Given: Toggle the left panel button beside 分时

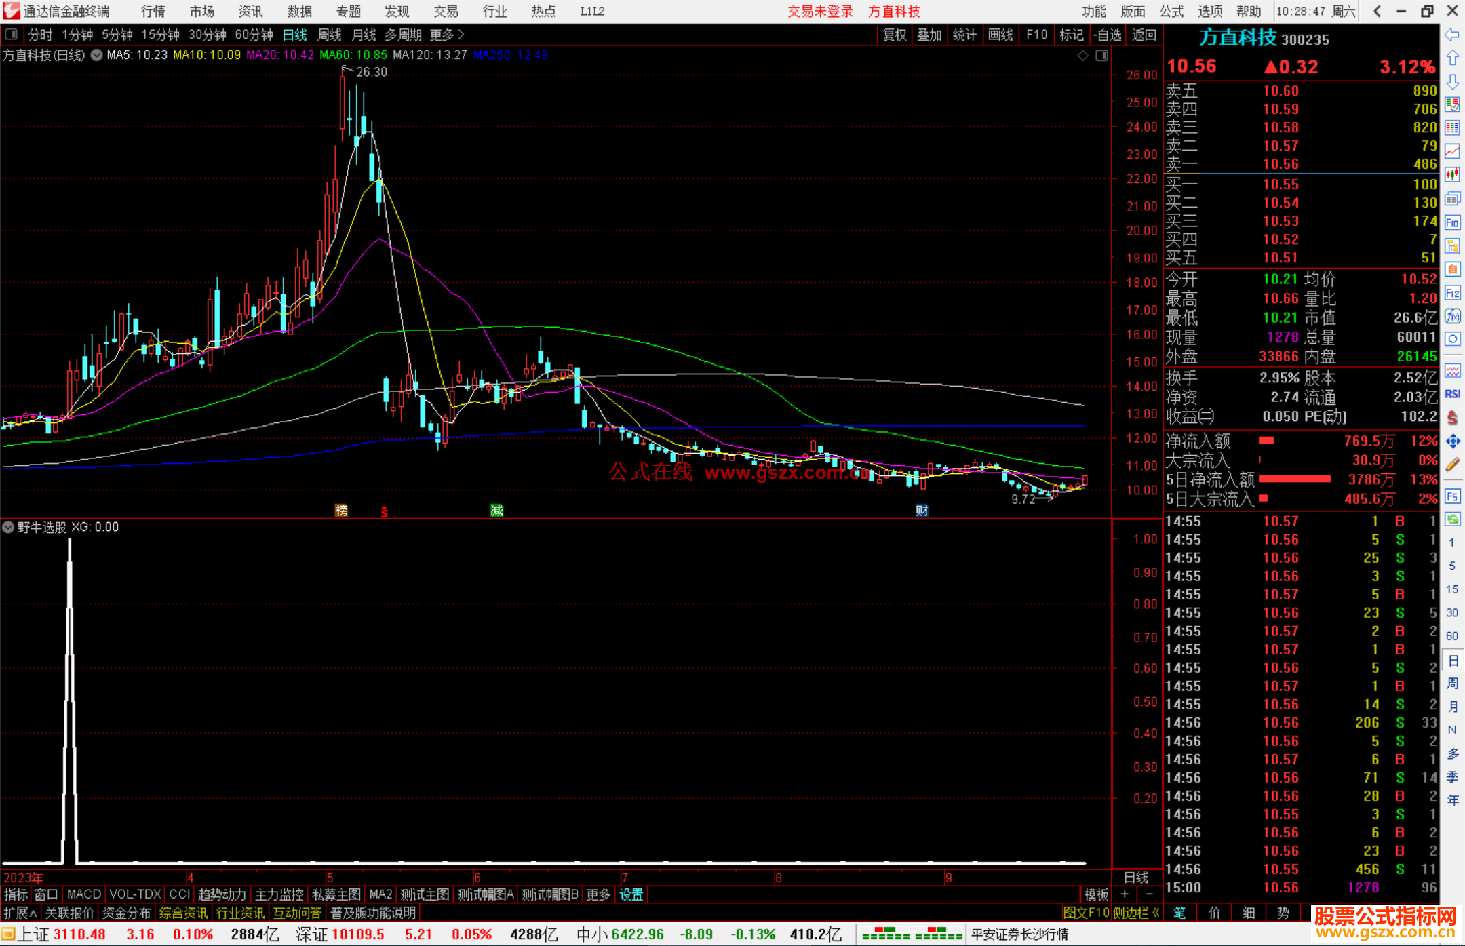Looking at the screenshot, I should tap(12, 34).
